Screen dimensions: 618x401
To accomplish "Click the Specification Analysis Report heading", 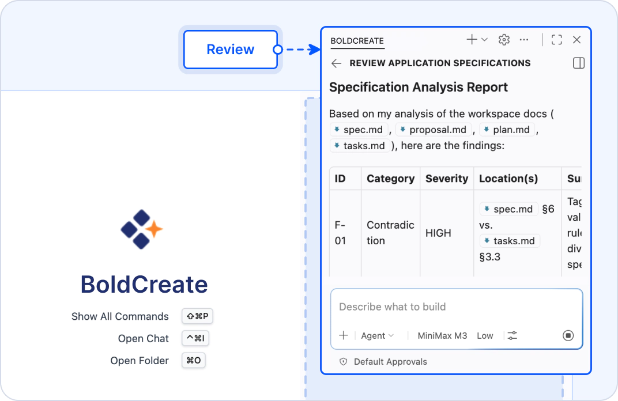I will (x=418, y=87).
